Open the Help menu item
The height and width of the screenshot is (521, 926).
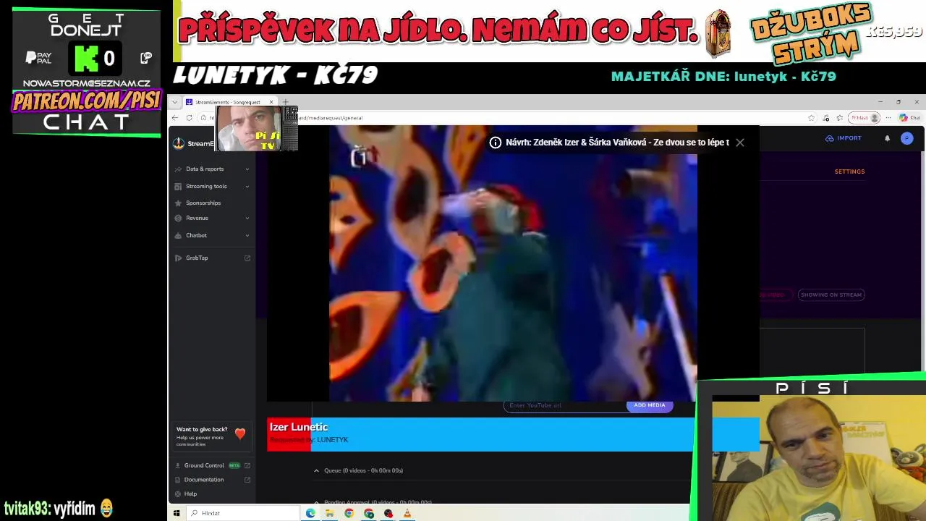click(x=190, y=494)
